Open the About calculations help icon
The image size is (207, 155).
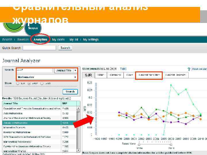point(189,69)
